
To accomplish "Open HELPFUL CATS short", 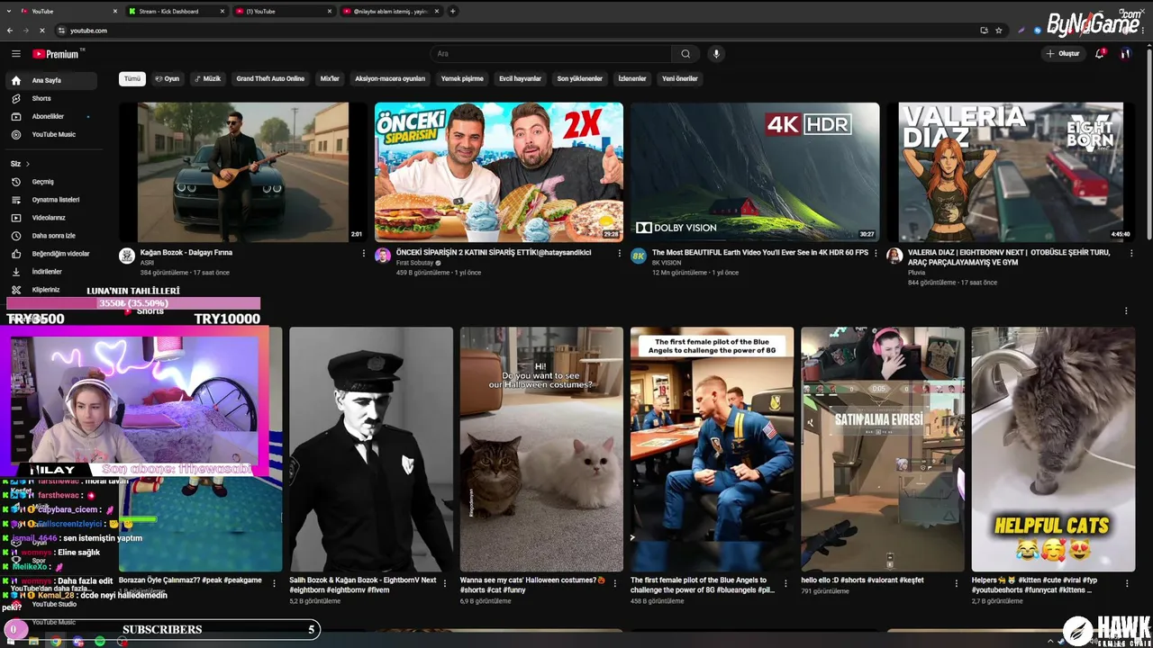I will [1053, 449].
